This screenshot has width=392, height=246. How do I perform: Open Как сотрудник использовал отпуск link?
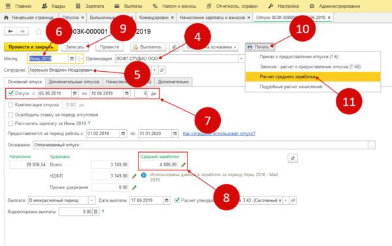tap(219, 134)
